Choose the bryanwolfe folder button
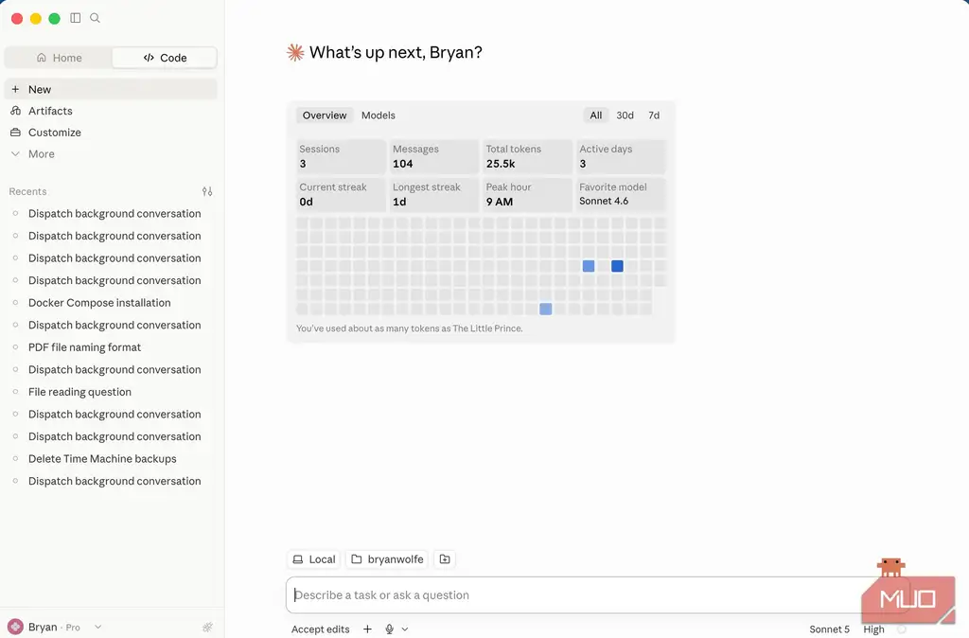The image size is (969, 638). point(387,558)
